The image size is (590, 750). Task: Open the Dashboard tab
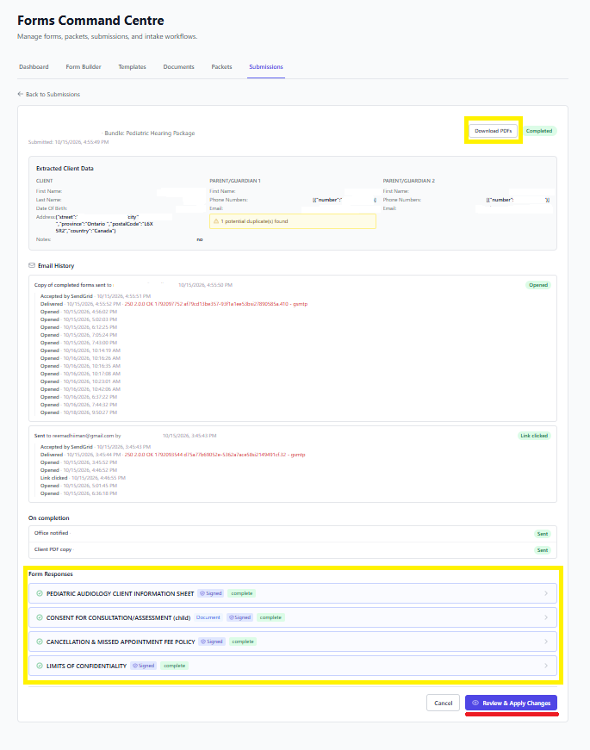pyautogui.click(x=34, y=67)
